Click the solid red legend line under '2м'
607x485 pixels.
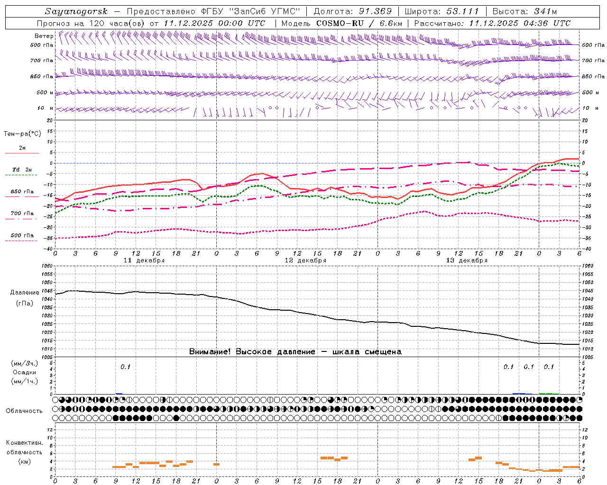[22, 153]
